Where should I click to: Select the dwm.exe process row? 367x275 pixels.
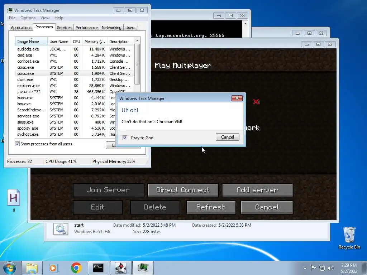tap(75, 79)
